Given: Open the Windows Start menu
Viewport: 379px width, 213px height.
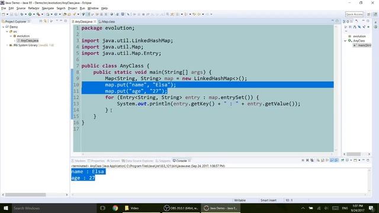Looking at the screenshot, I should (x=6, y=208).
